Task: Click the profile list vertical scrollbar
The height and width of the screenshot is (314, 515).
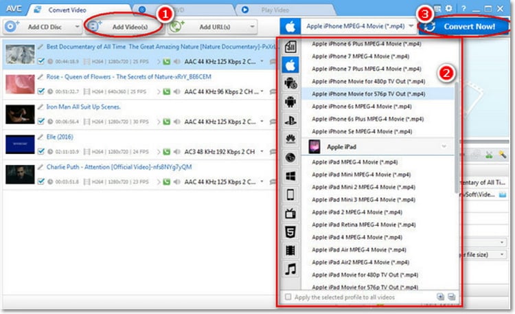Action: [457, 137]
